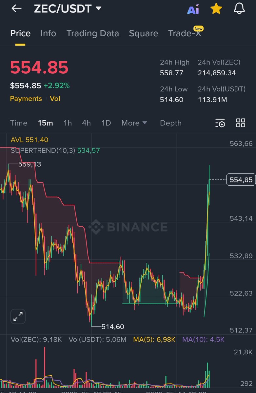This screenshot has width=256, height=393.
Task: Tap the 21,8K volume axis label
Action: [243, 352]
